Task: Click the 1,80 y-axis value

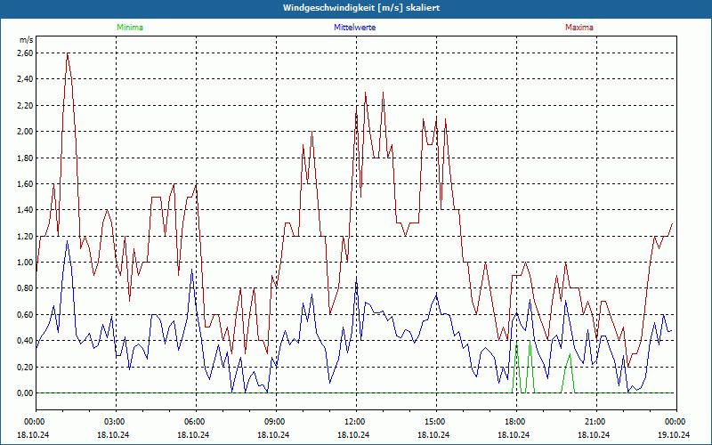Action: click(26, 158)
